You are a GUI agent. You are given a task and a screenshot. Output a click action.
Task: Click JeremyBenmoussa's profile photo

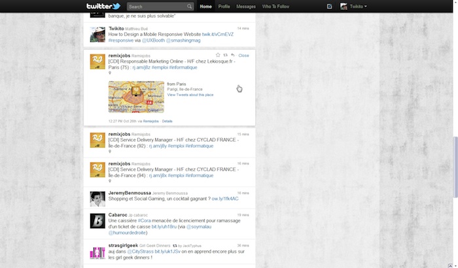click(97, 199)
